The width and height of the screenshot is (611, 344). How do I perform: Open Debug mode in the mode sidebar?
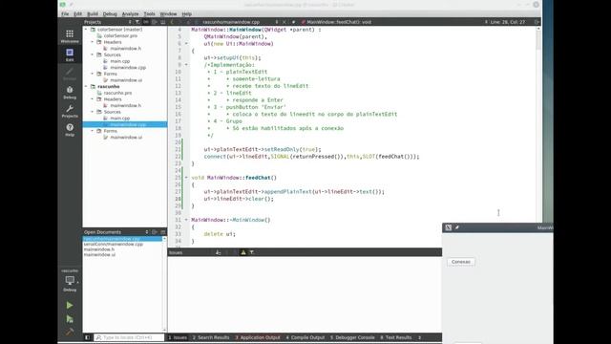(70, 92)
